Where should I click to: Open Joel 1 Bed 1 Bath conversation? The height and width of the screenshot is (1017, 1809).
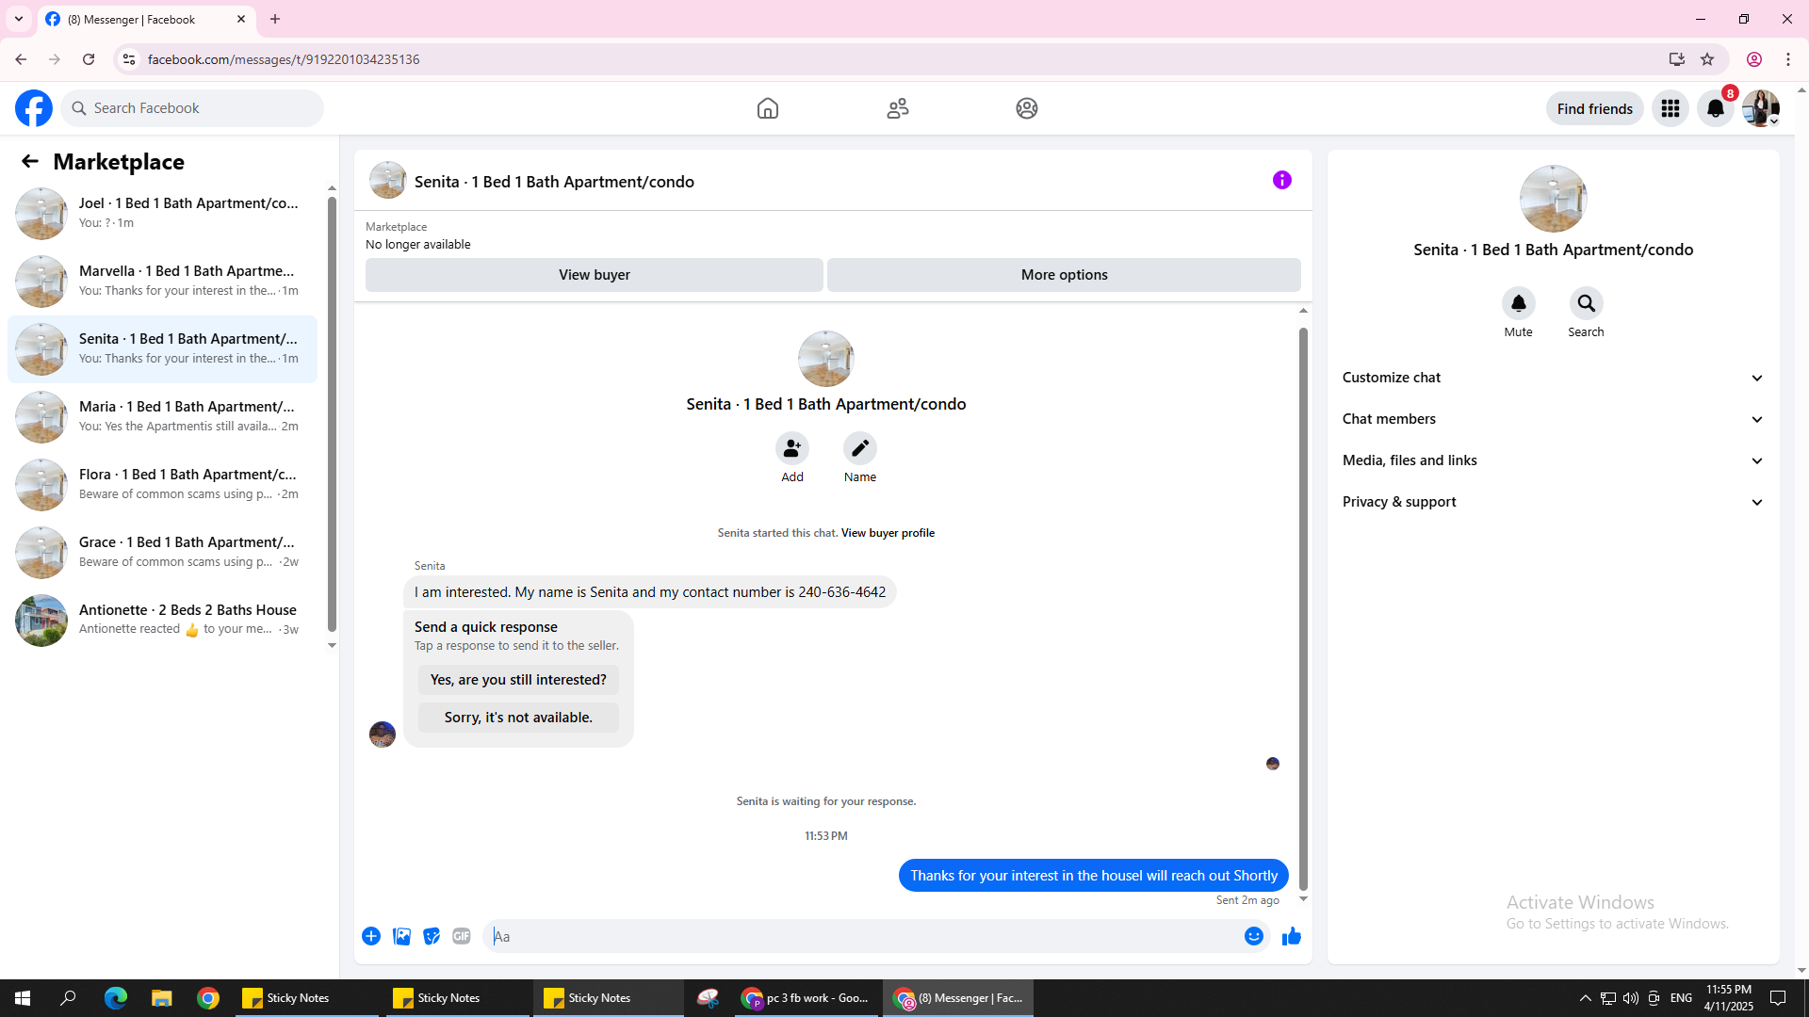(x=162, y=214)
